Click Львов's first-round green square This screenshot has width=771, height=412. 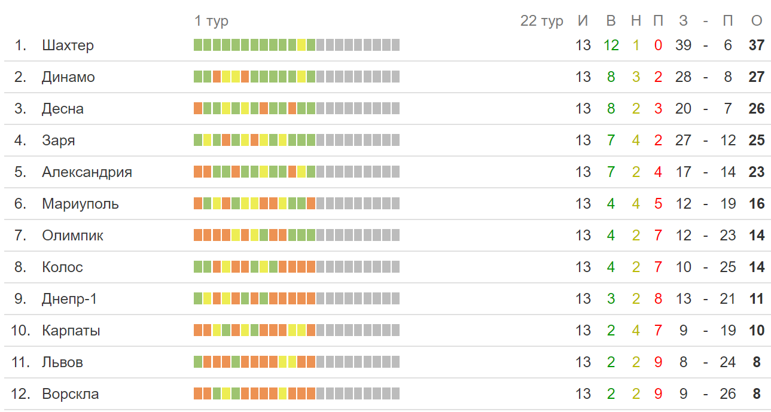(x=198, y=362)
